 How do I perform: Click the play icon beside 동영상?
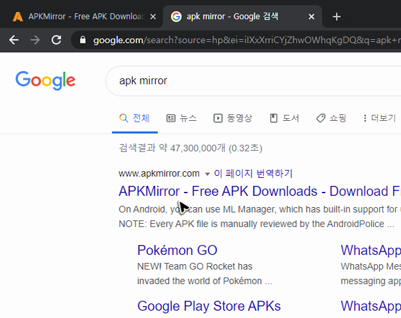pos(218,118)
